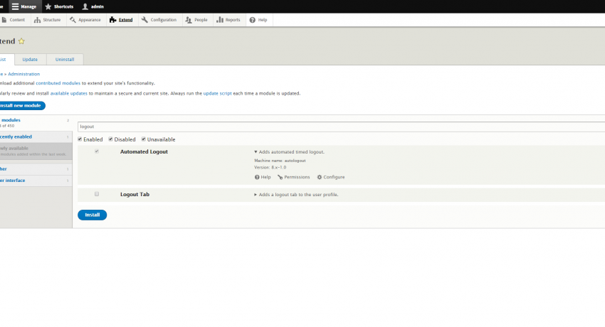Open the Manage toolbar menu
This screenshot has width=605, height=327.
24,6
